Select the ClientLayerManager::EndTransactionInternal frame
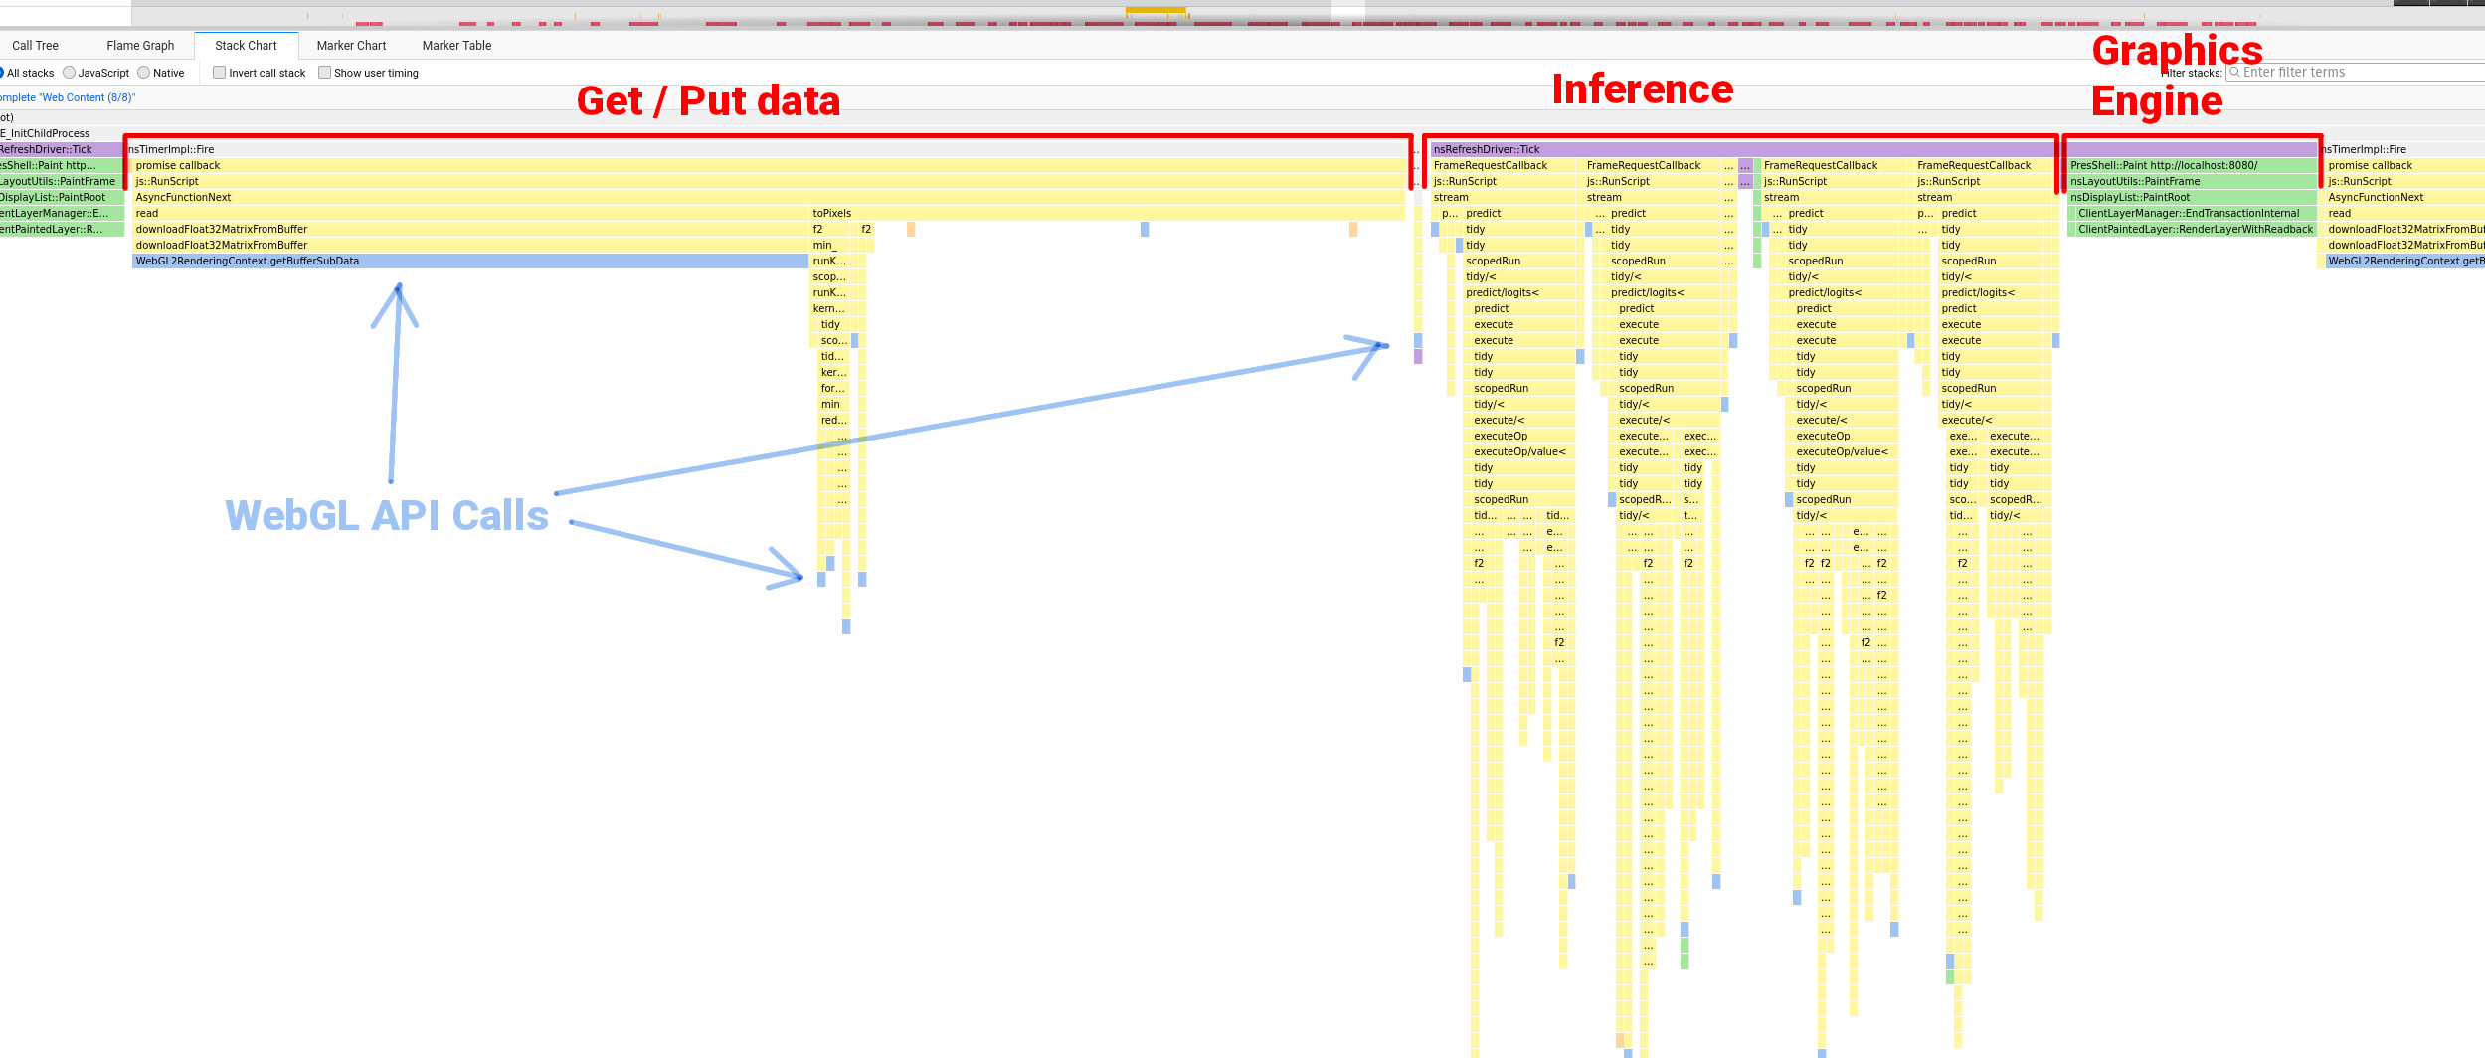Viewport: 2485px width, 1058px height. tap(2191, 214)
